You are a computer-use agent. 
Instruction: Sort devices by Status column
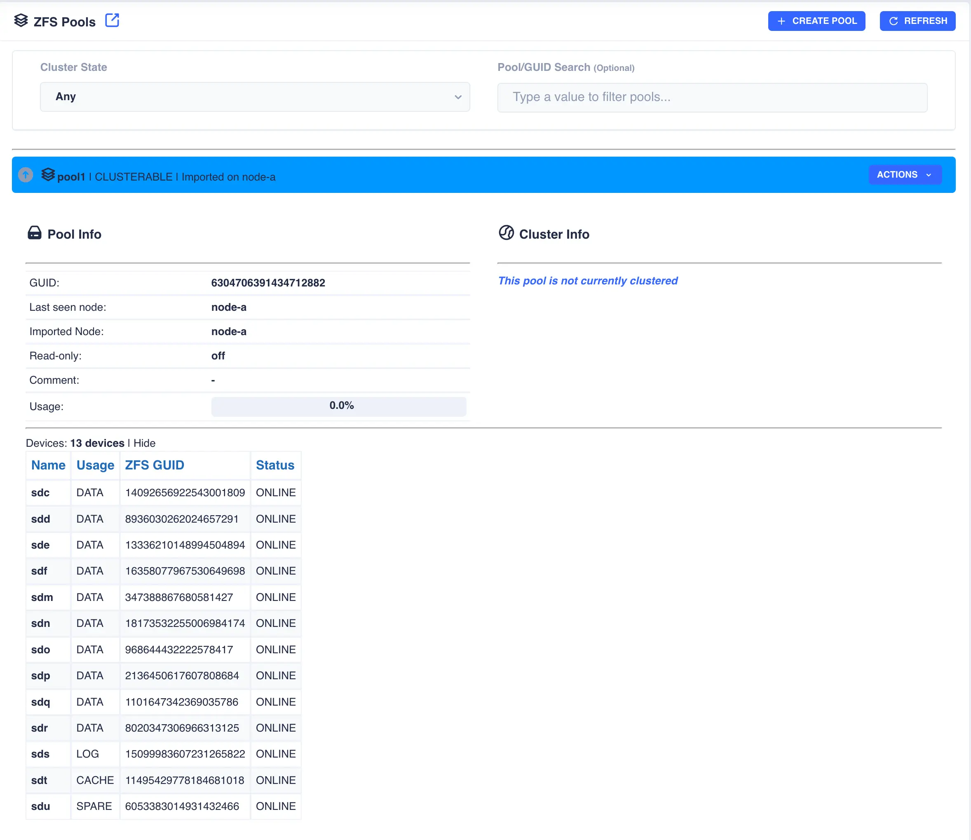[x=274, y=465]
